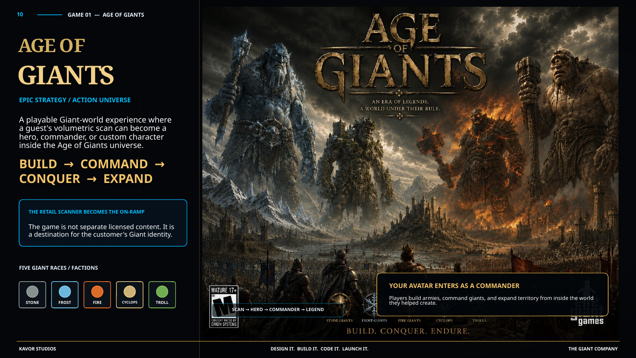Viewport: 636px width, 358px height.
Task: Click the CYCLOPS faction tile
Action: coord(130,295)
